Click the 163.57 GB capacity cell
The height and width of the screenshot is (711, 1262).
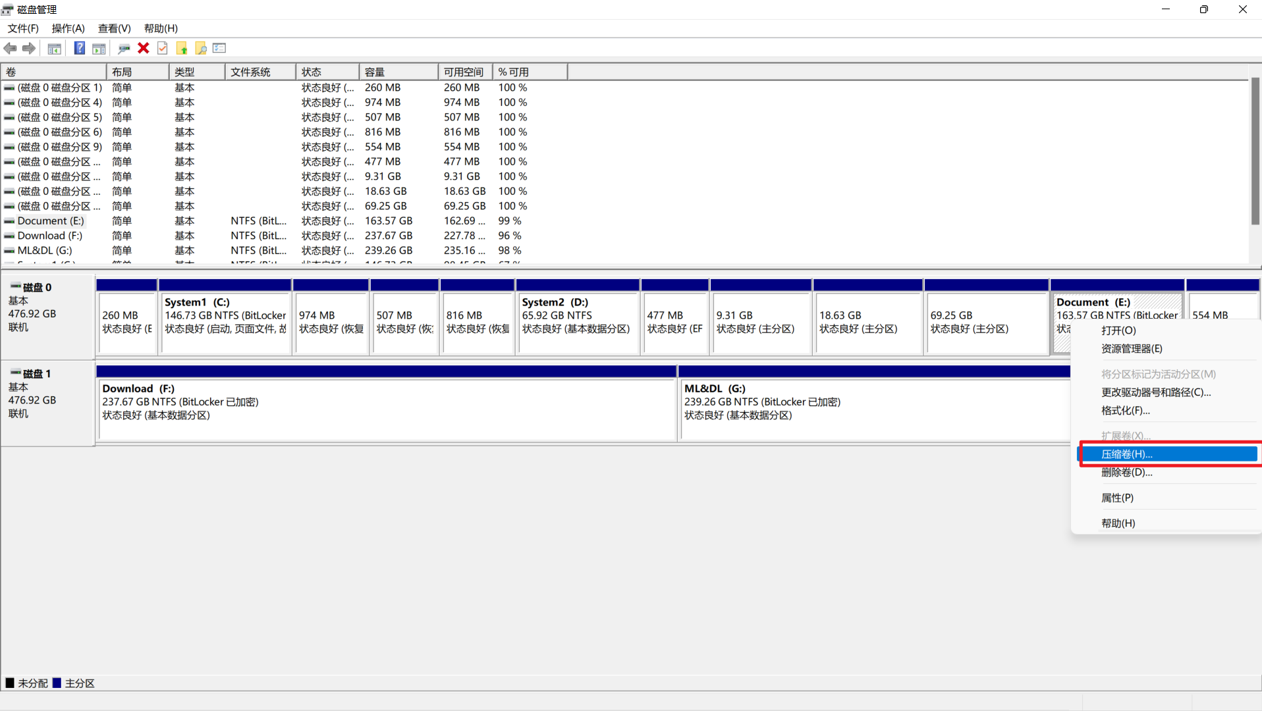coord(389,221)
